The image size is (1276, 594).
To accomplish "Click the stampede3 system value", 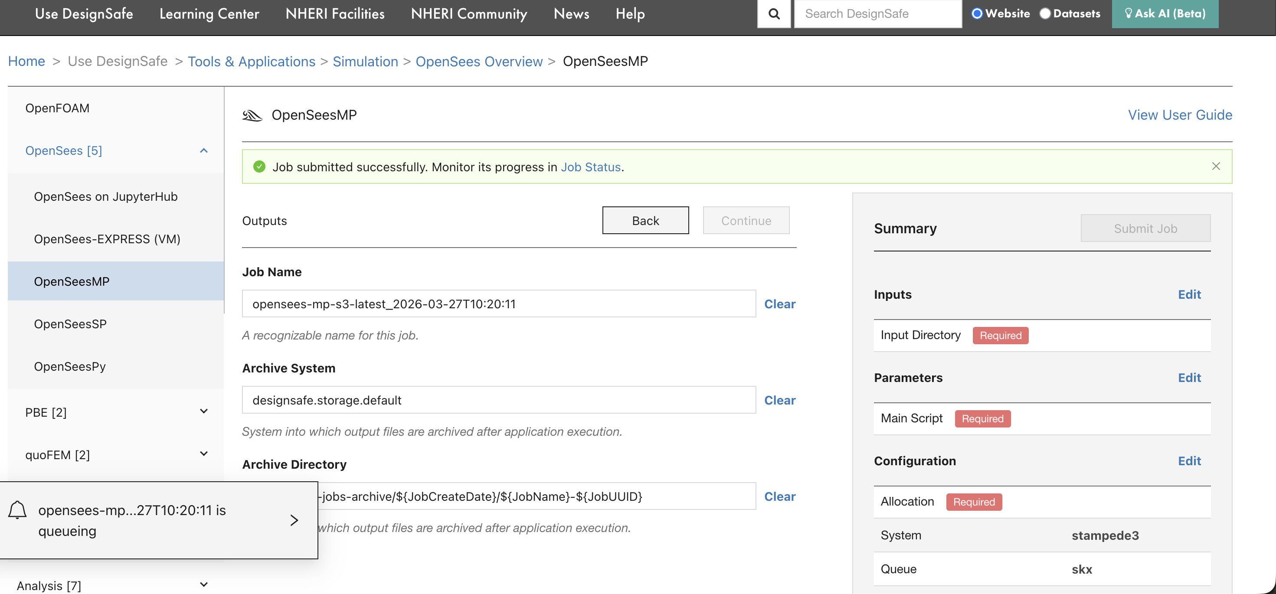I will (1105, 535).
